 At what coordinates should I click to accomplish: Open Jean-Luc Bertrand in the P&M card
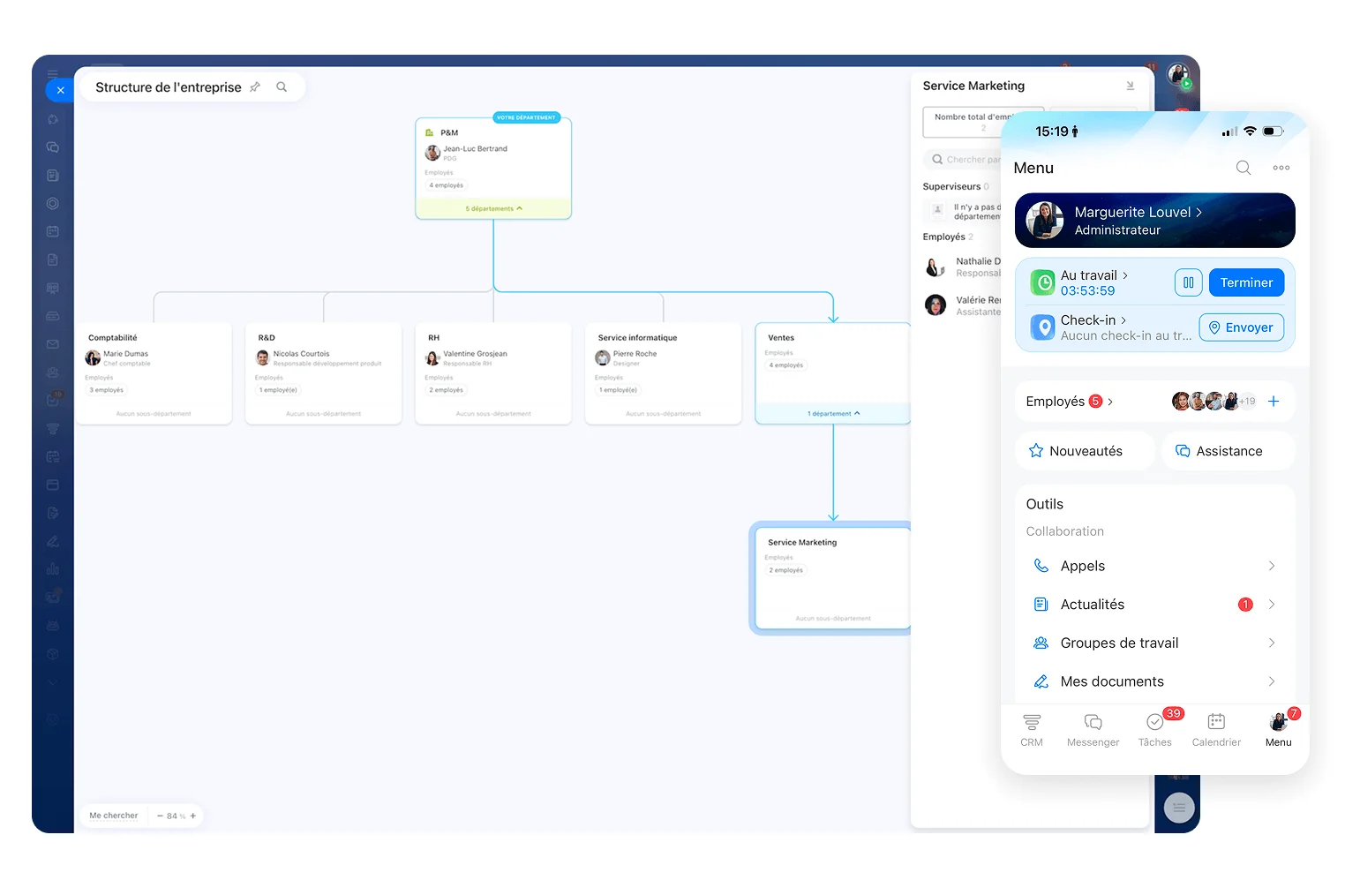click(x=475, y=149)
